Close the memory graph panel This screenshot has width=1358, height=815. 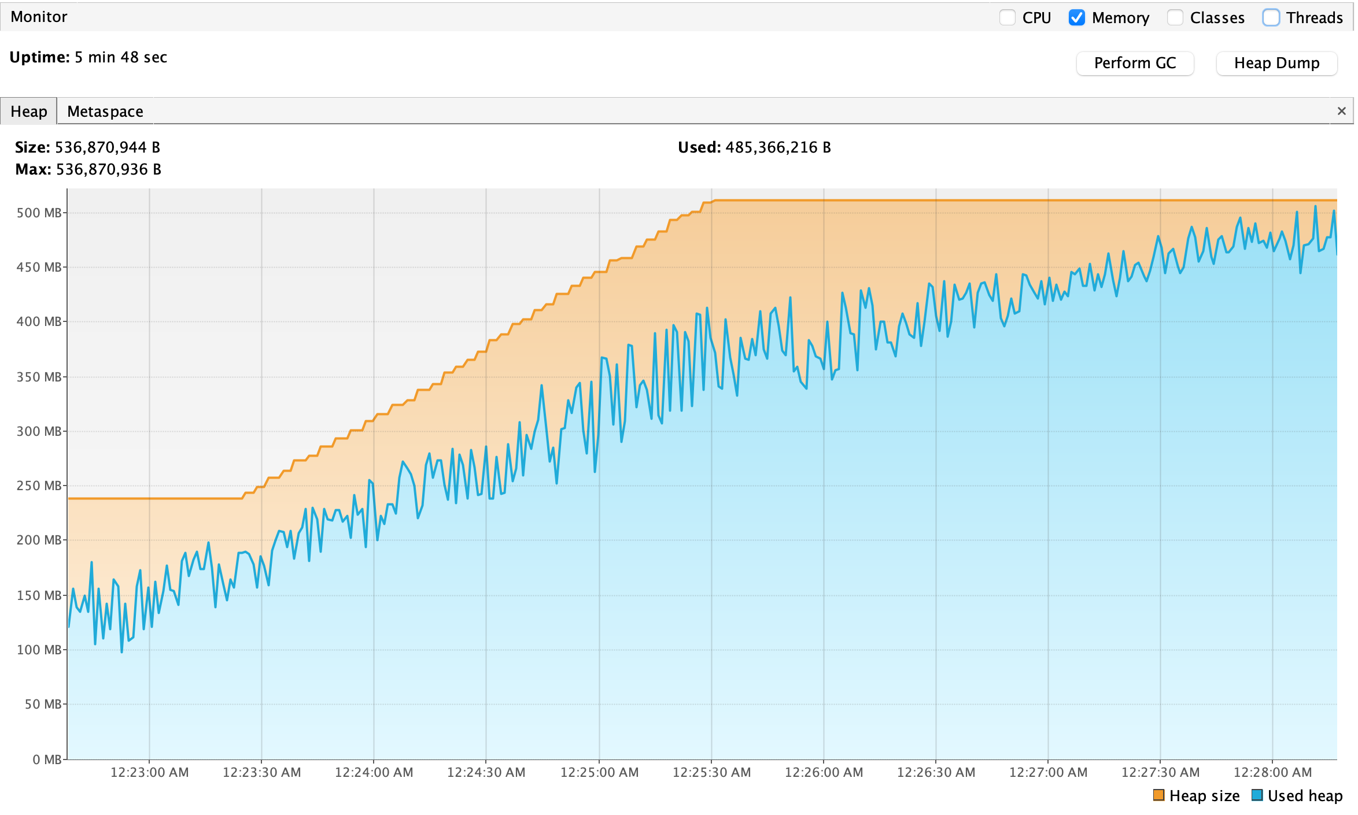(1341, 111)
